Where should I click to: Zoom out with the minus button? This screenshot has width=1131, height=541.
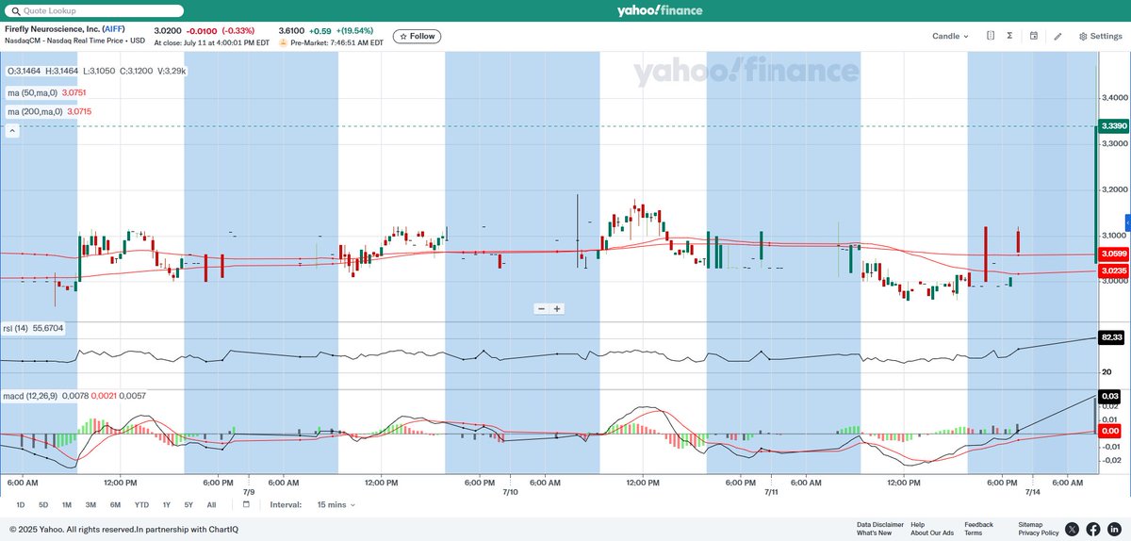pos(542,308)
